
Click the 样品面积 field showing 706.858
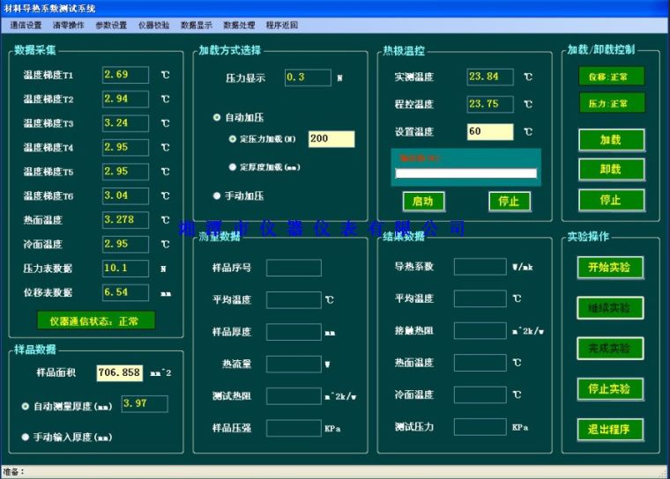pyautogui.click(x=119, y=372)
